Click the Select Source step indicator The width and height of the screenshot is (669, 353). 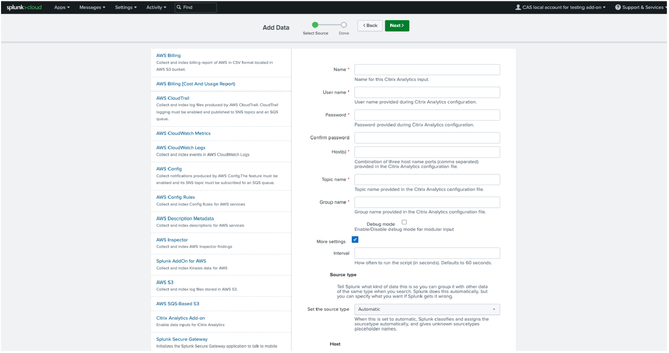315,25
